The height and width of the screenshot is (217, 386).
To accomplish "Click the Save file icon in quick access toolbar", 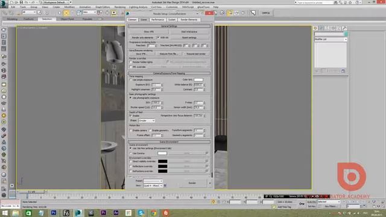I will coord(22,2).
